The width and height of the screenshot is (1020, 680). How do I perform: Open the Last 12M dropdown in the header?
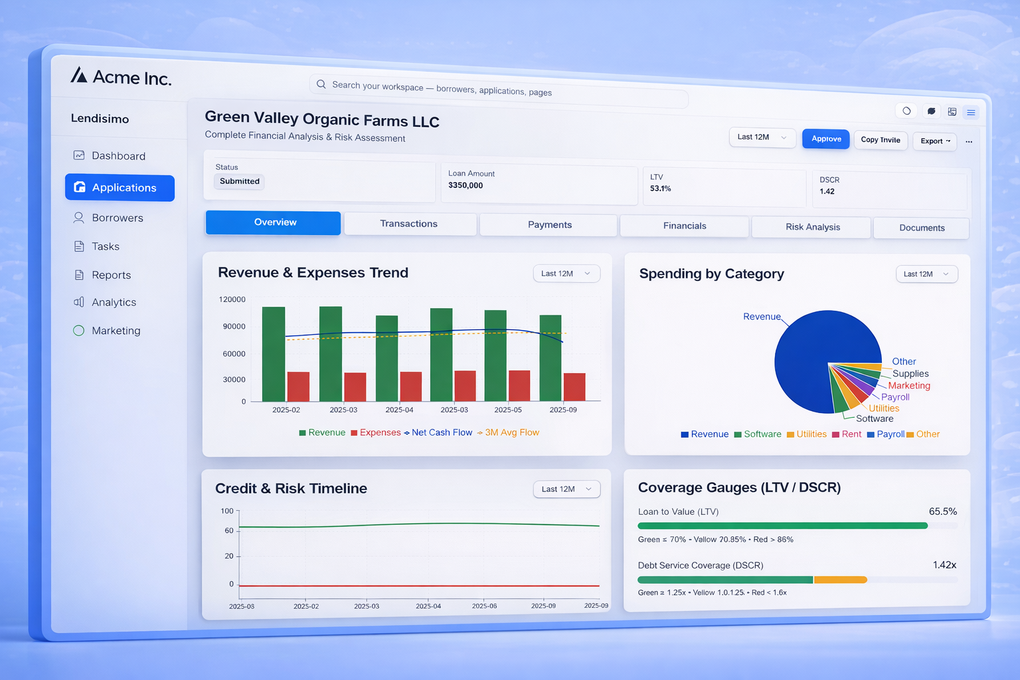tap(762, 137)
